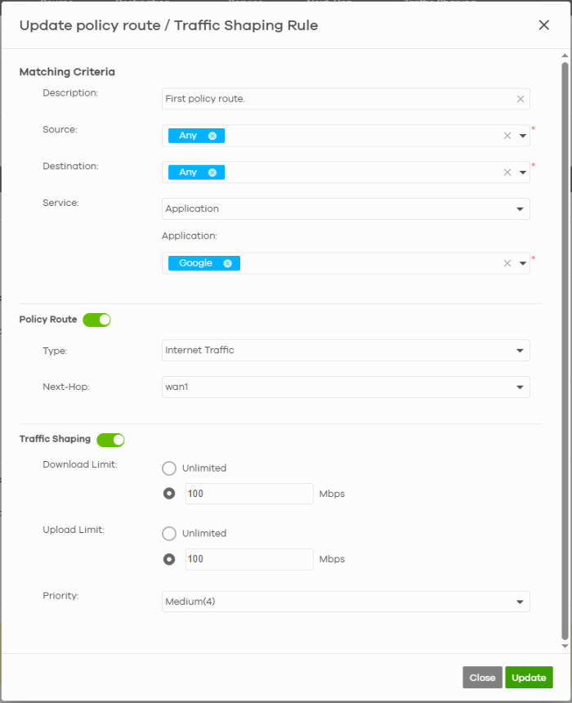The width and height of the screenshot is (572, 703).
Task: Remove the Google application tag
Action: tap(227, 263)
